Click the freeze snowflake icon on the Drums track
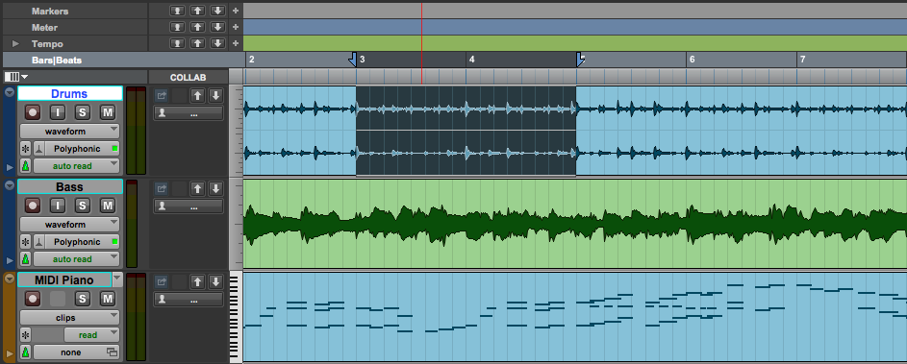Screen dimensions: 907x364 pyautogui.click(x=25, y=149)
